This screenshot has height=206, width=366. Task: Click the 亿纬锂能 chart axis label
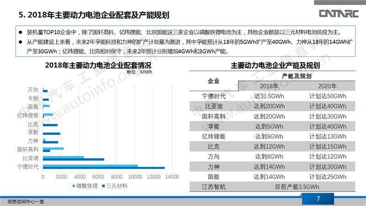(27, 115)
